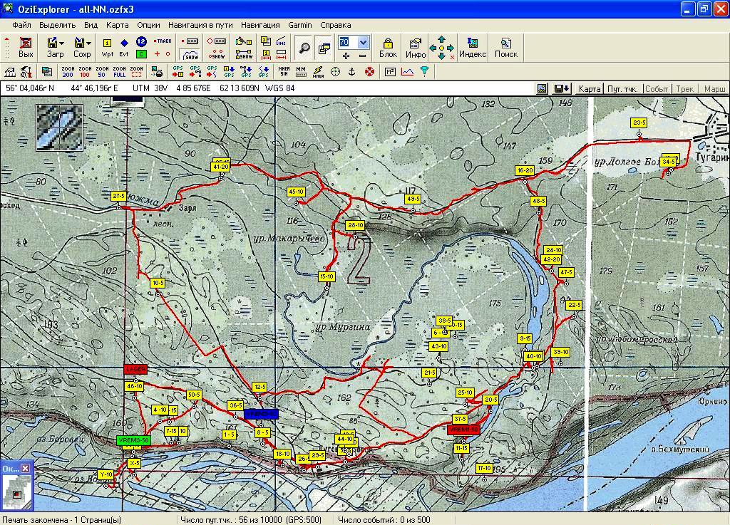Expand the Сохр save dropdown arrow

[x=89, y=43]
